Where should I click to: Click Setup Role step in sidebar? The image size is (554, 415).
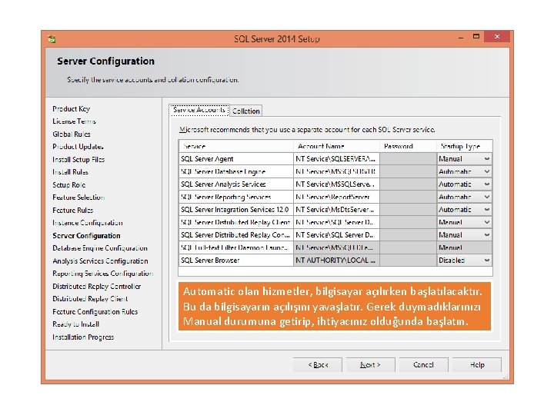click(x=69, y=185)
